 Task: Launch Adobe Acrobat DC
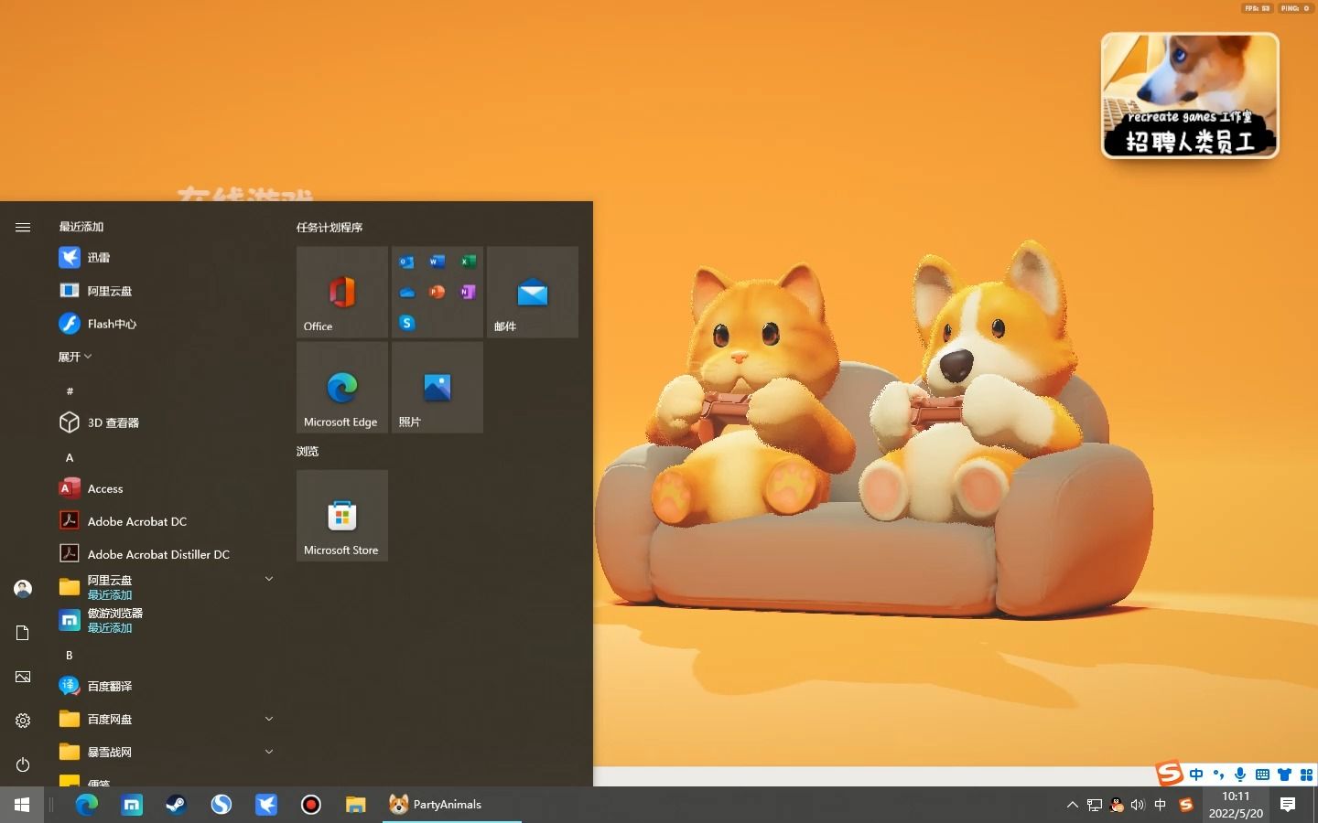167,521
